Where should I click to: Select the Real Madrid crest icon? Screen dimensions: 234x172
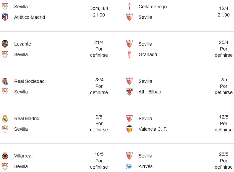(5, 119)
